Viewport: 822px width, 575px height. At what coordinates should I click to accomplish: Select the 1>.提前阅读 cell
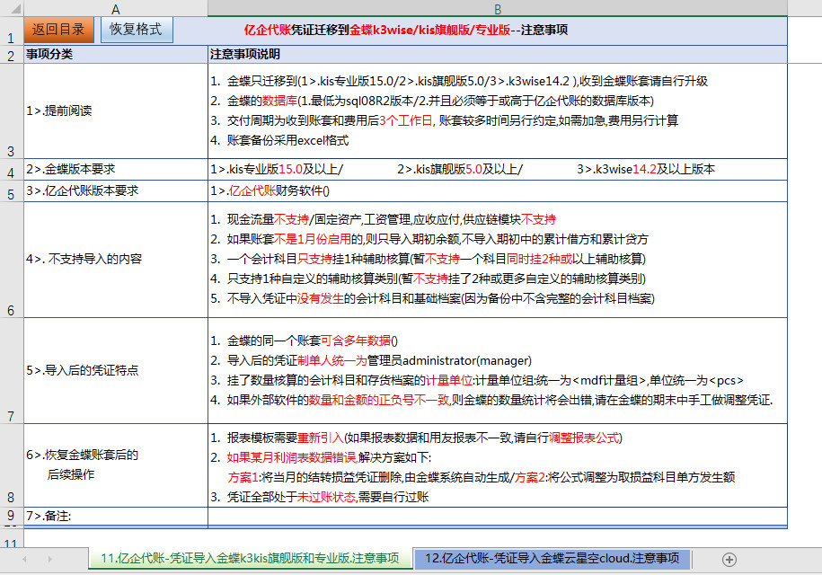(x=115, y=111)
